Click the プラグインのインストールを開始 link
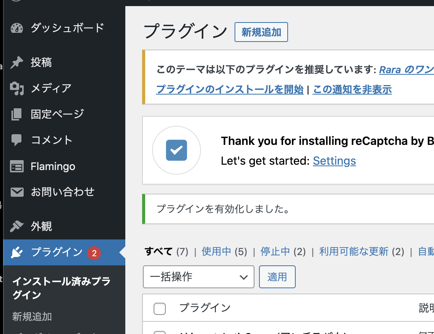 coord(230,90)
